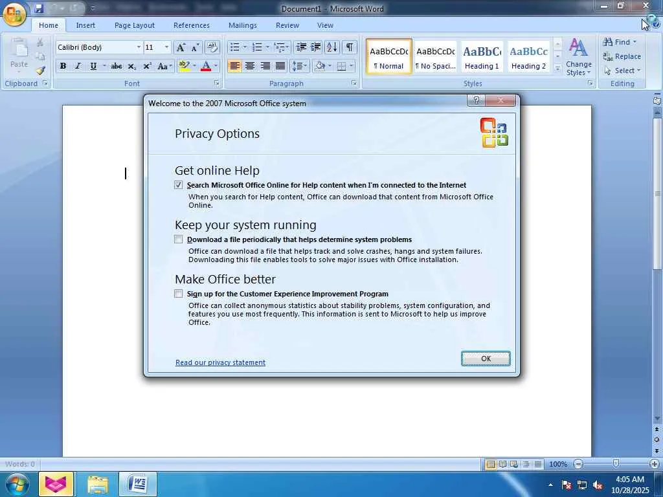Click the help question mark in dialog title
Screen dimensions: 663x497
click(476, 100)
